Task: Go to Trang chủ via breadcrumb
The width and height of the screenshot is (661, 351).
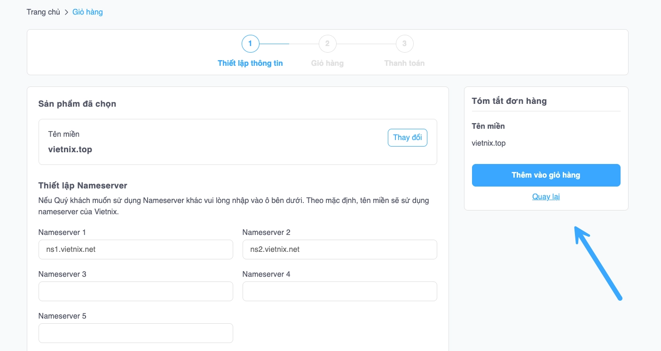Action: coord(43,12)
